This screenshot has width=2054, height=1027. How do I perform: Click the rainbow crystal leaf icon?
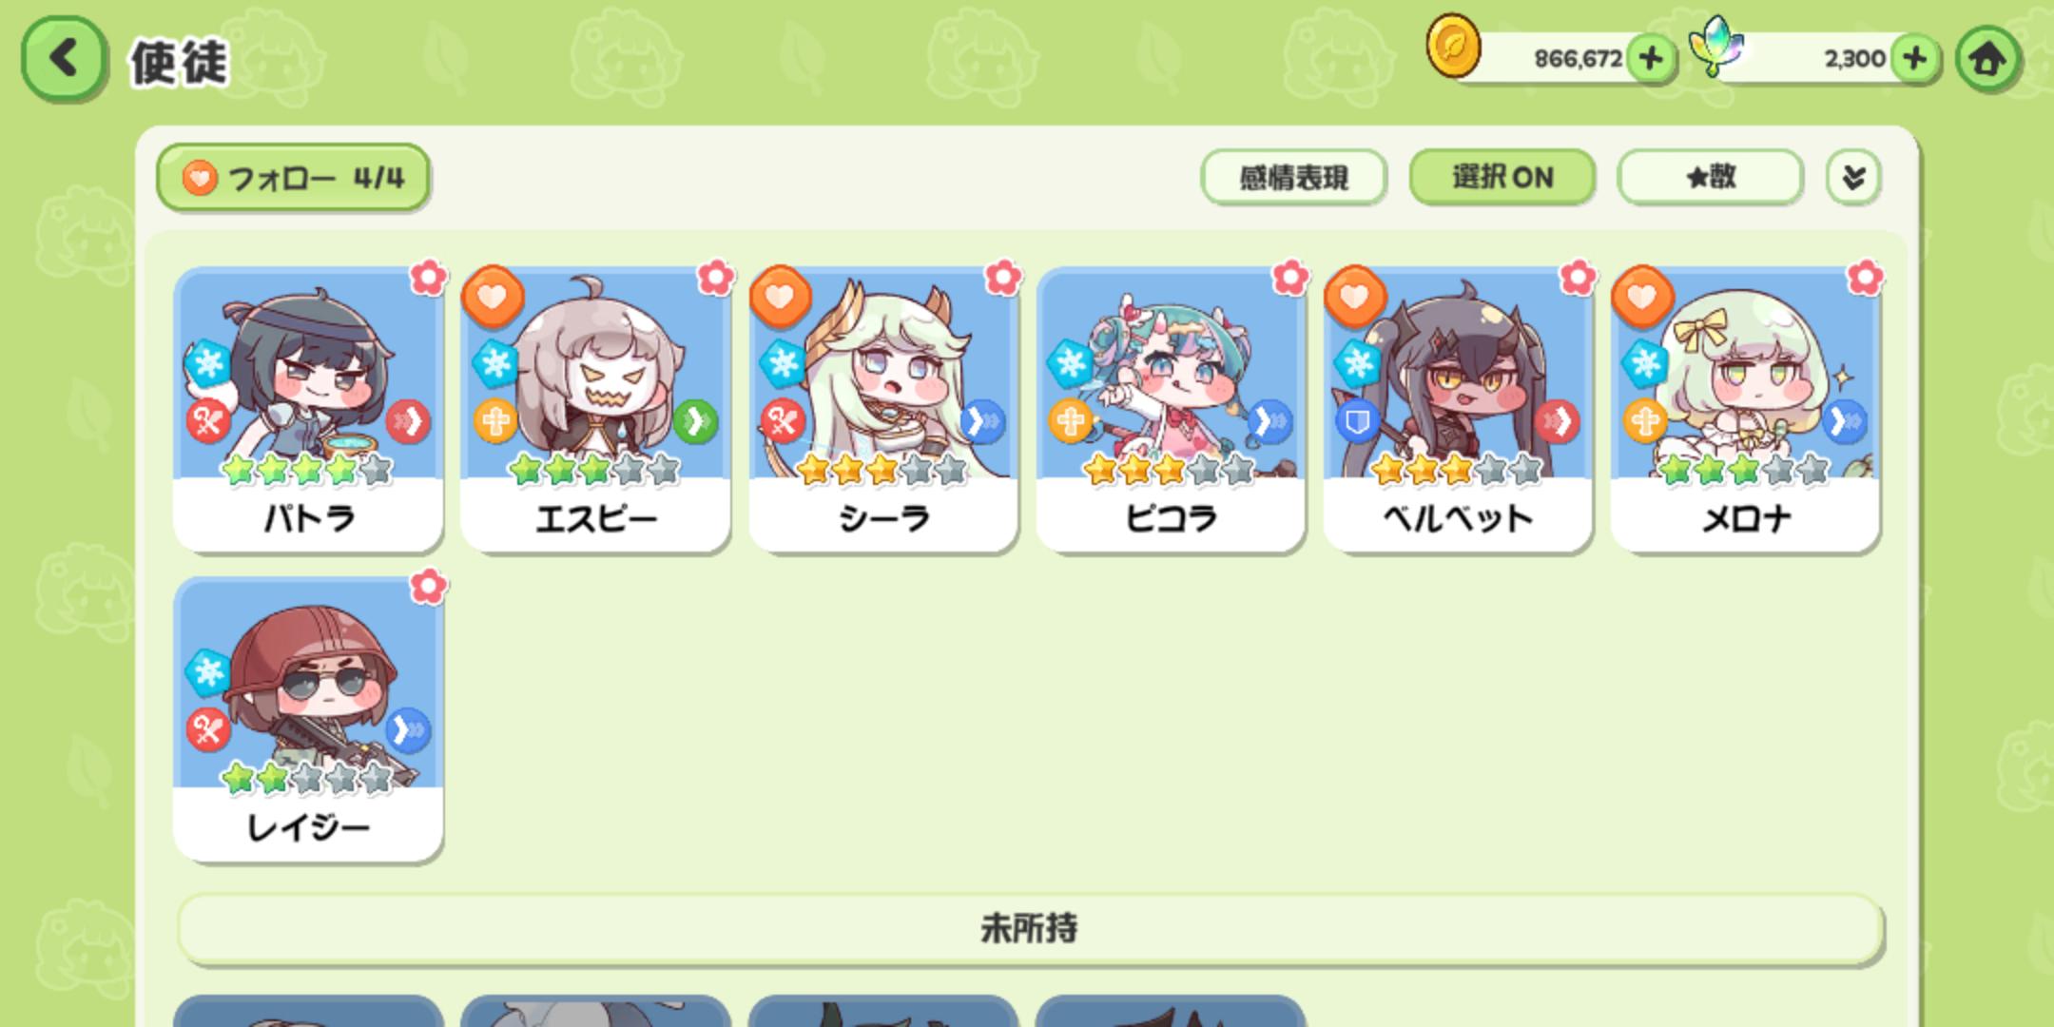coord(1716,46)
